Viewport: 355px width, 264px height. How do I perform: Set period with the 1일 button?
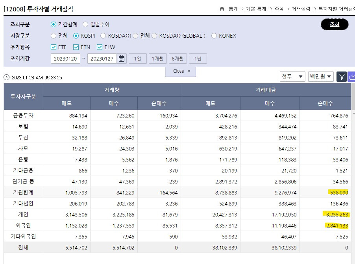click(x=138, y=59)
